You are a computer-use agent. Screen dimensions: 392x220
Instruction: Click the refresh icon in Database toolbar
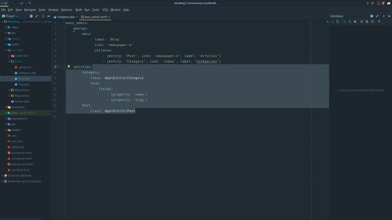click(x=344, y=22)
